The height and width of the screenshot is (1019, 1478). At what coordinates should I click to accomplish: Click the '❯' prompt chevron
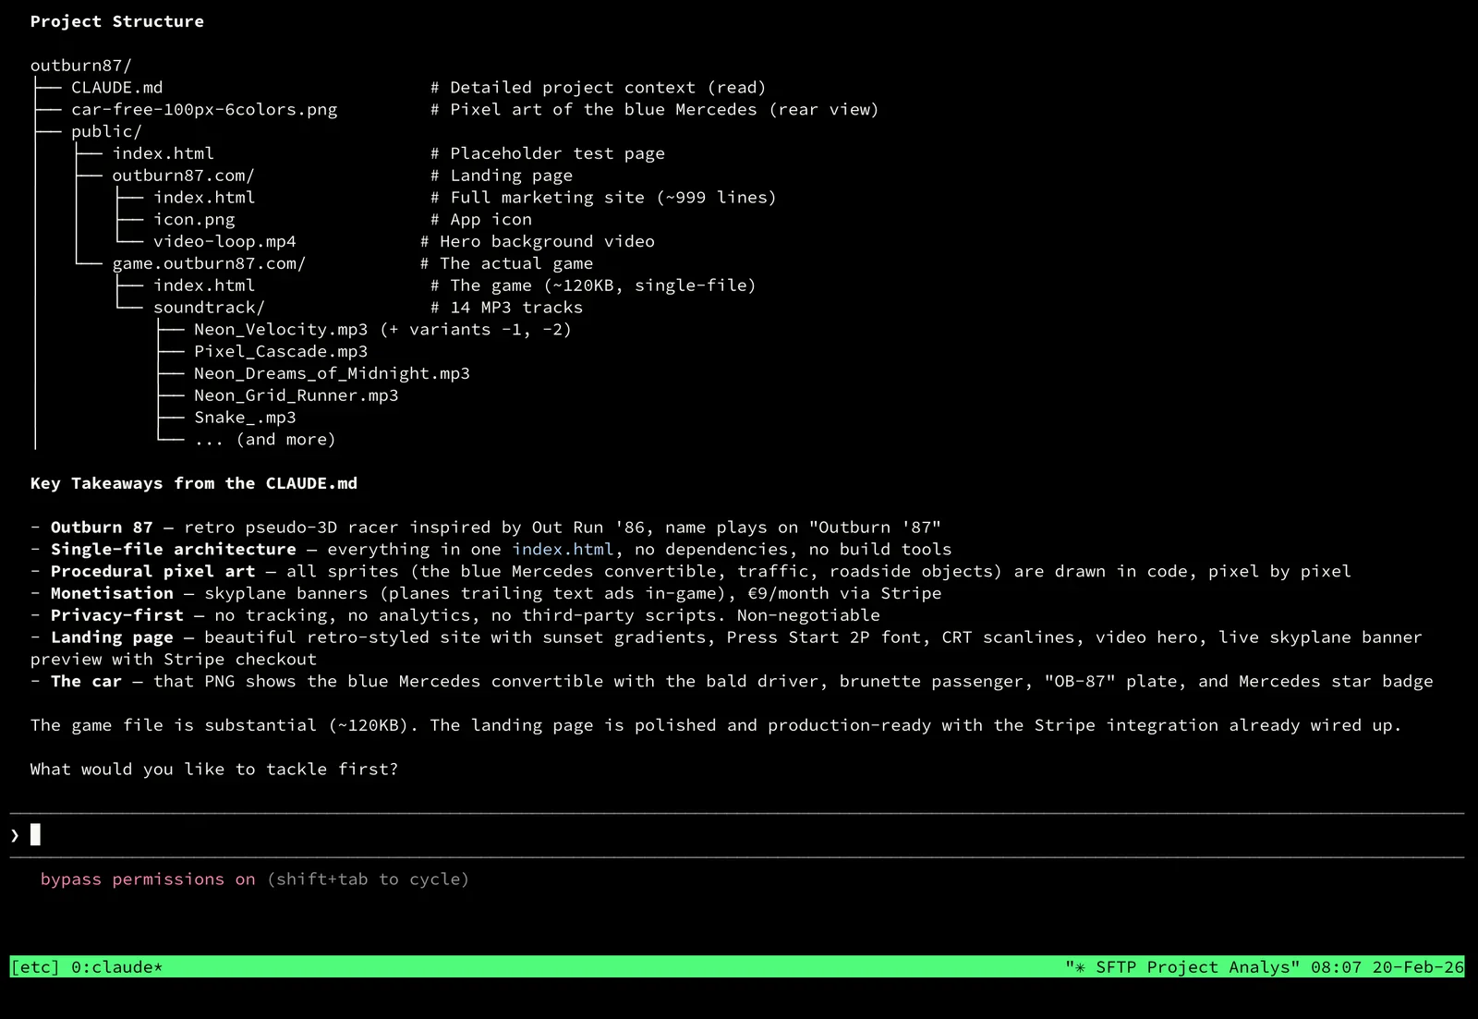[x=15, y=835]
